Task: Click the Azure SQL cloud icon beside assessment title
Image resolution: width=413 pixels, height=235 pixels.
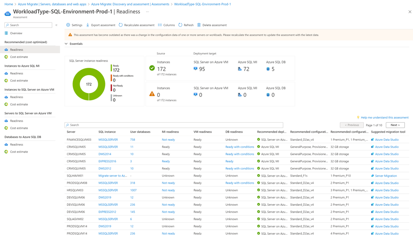Action: coord(8,14)
